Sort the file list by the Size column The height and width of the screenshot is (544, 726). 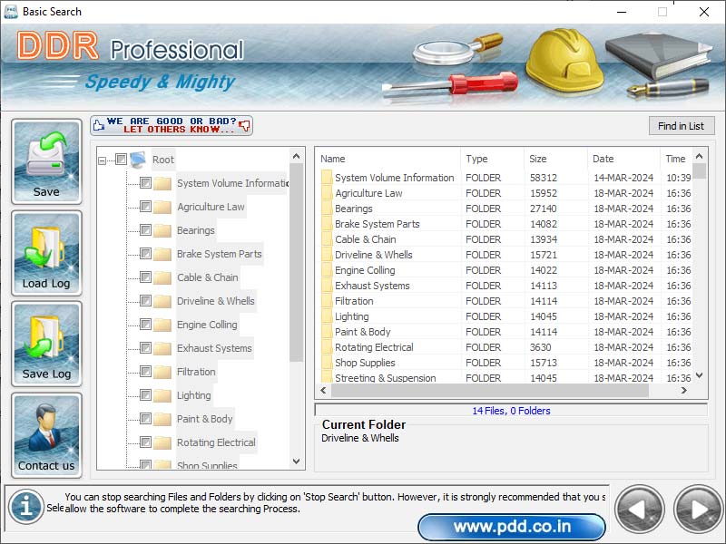539,158
